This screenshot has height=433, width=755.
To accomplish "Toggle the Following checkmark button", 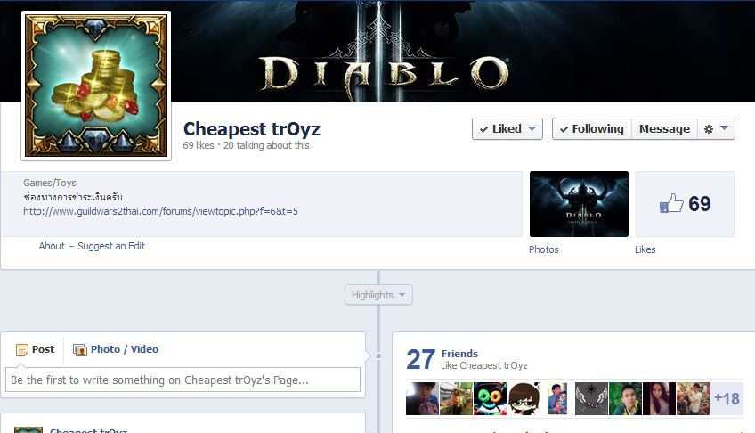I will [592, 129].
